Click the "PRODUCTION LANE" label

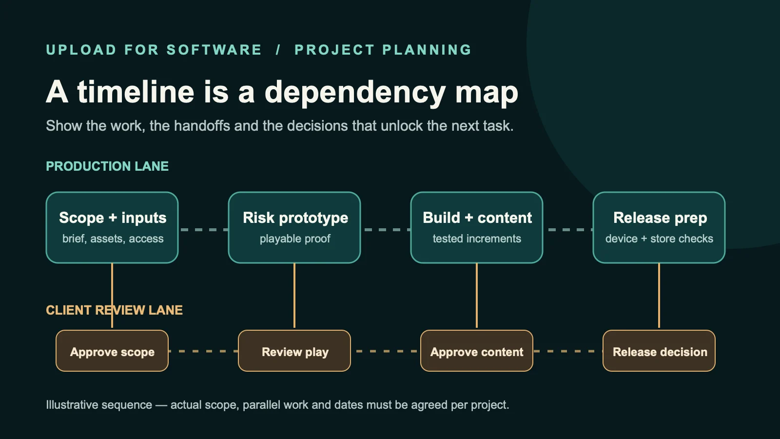107,166
